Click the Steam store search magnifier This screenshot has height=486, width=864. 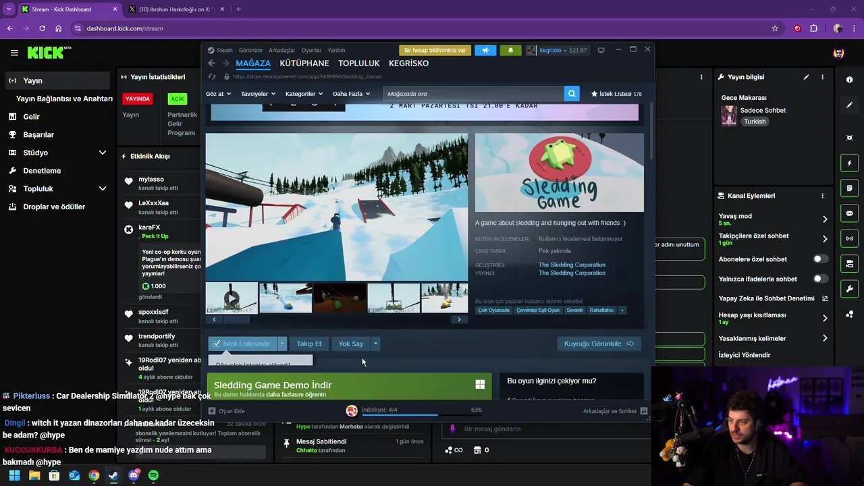572,94
